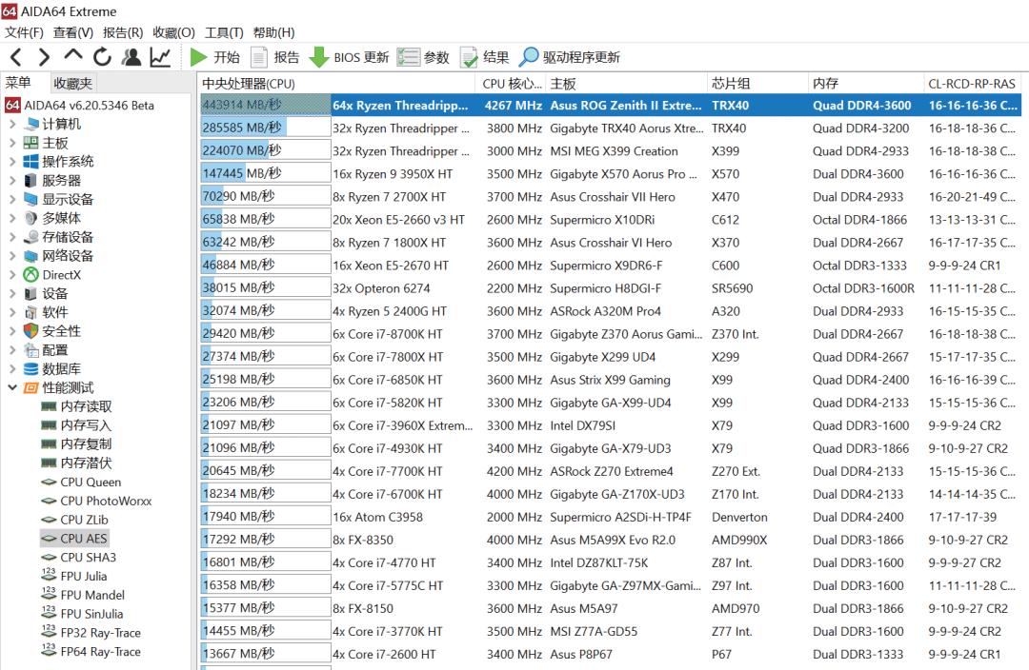Viewport: 1029px width, 670px height.
Task: Switch to 收藏夹 tab
Action: [x=72, y=83]
